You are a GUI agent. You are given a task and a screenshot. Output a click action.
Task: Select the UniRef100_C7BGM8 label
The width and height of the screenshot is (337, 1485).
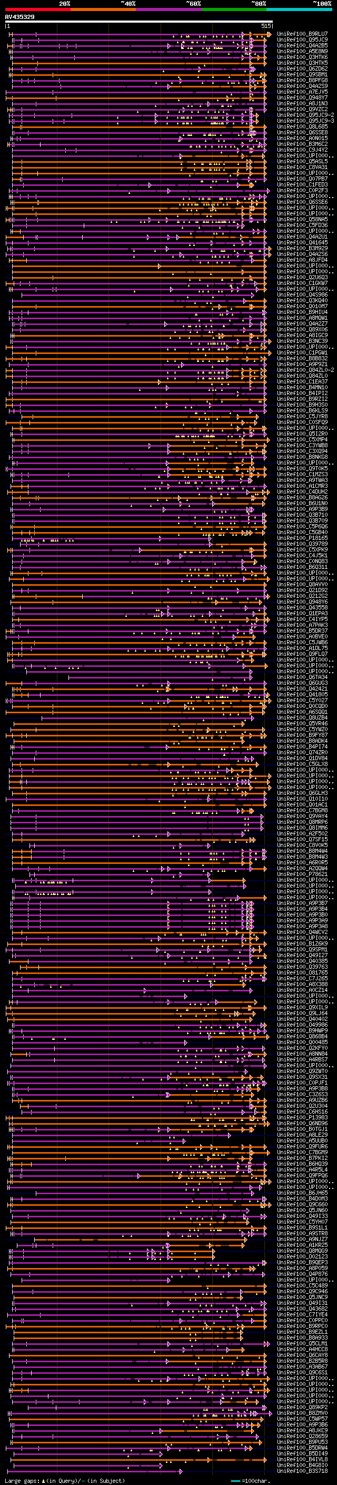coord(302,811)
